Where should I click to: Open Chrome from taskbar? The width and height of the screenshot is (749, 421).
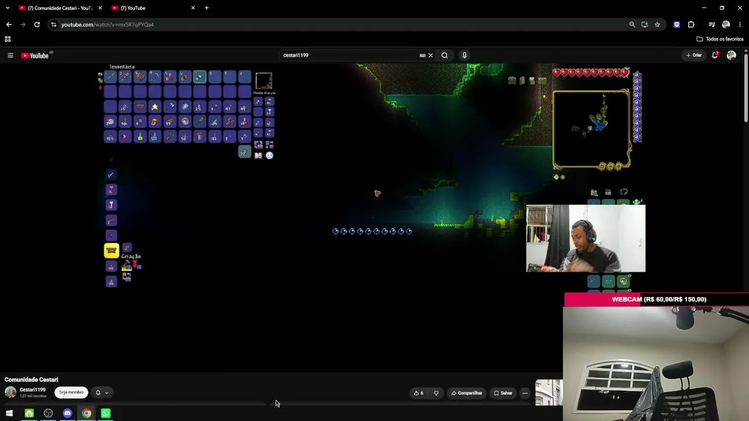87,413
